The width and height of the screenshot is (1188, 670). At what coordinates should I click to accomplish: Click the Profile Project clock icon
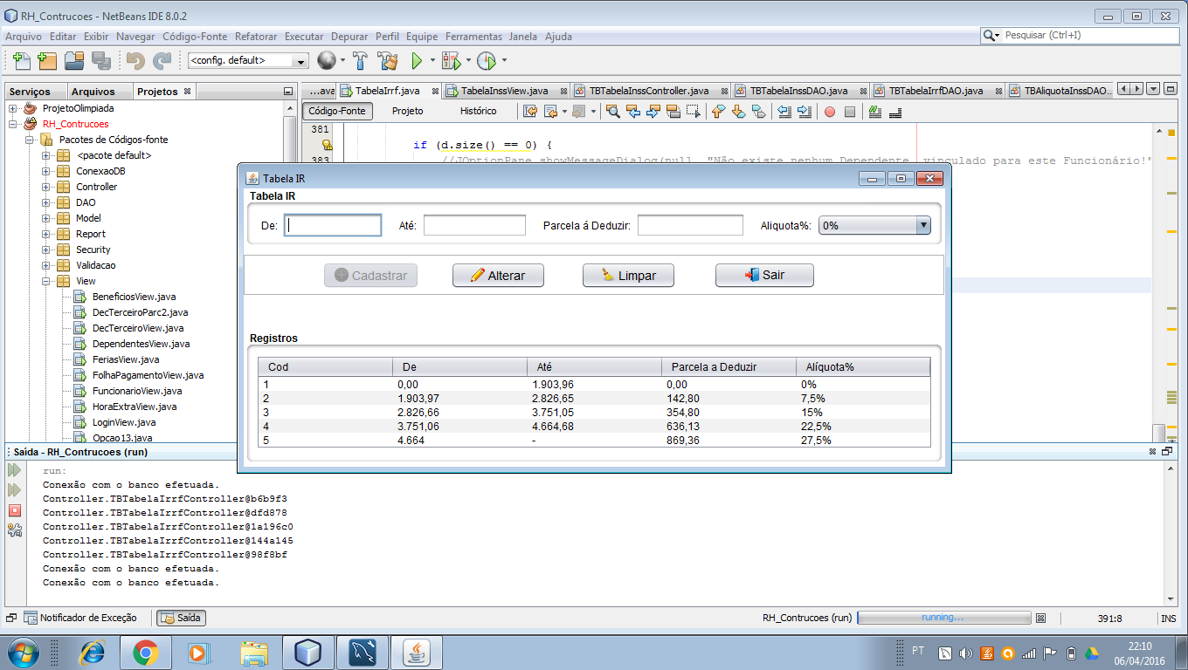coord(486,61)
